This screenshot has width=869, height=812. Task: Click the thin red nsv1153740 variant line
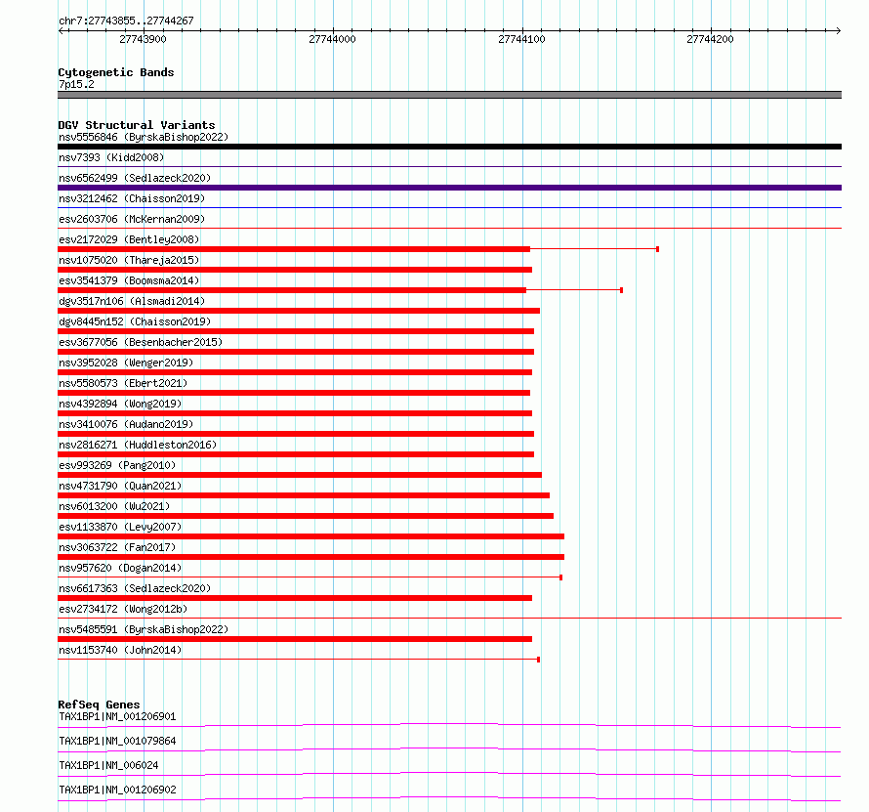tap(299, 660)
